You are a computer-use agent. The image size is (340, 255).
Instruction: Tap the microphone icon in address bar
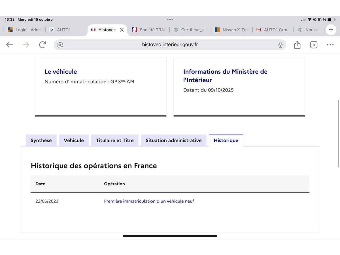[280, 45]
